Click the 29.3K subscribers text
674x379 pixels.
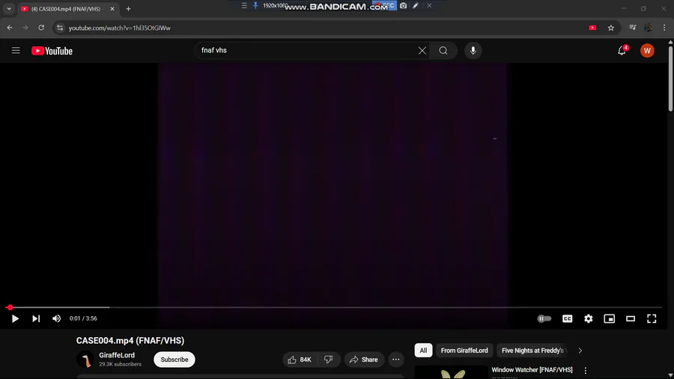pyautogui.click(x=120, y=364)
